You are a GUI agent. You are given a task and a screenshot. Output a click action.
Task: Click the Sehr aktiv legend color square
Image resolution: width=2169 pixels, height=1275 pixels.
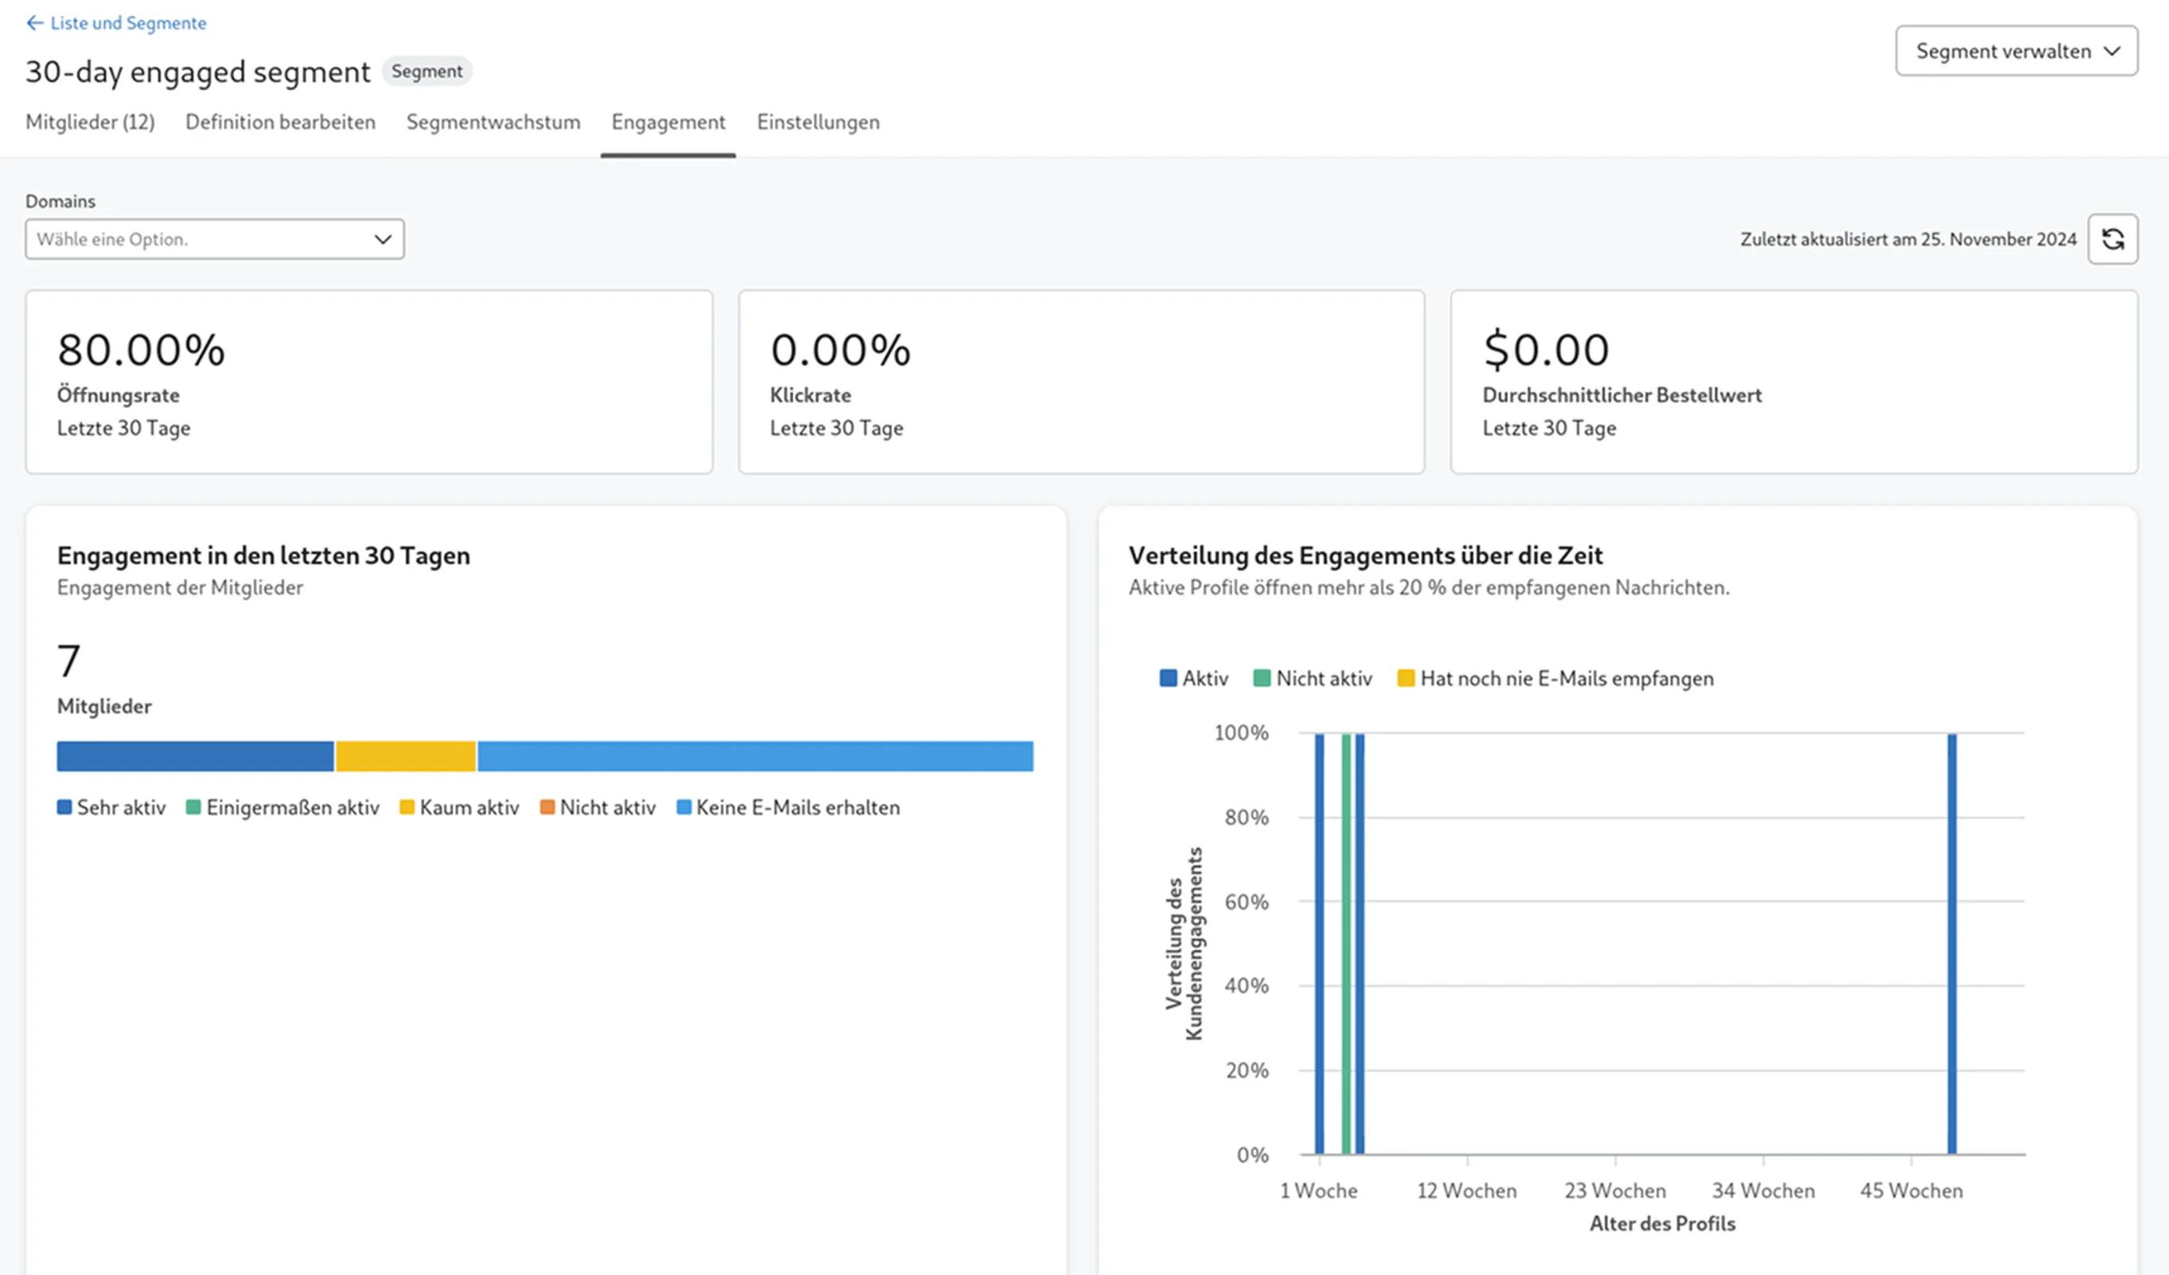[x=64, y=807]
